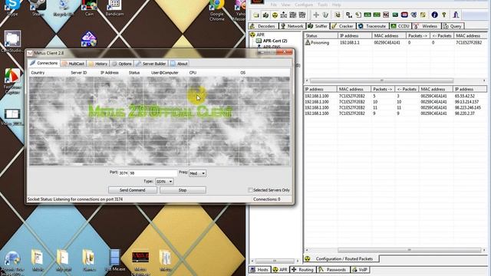
Task: Select Configuration / Routed Packets tab
Action: 341,259
